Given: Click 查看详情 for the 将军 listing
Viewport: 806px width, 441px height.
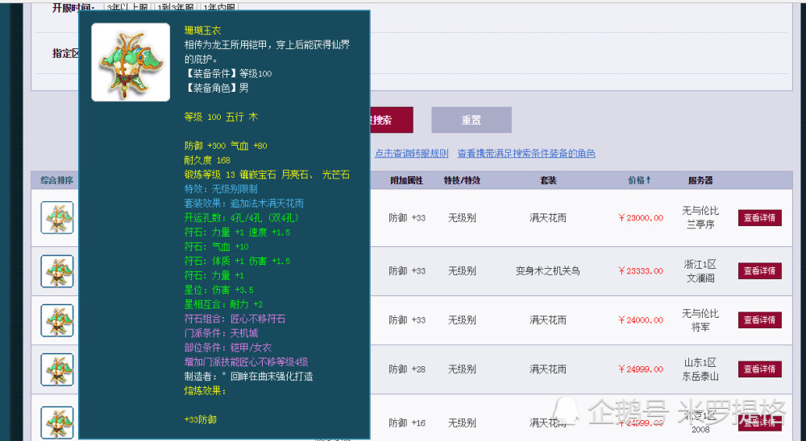Looking at the screenshot, I should tap(760, 319).
